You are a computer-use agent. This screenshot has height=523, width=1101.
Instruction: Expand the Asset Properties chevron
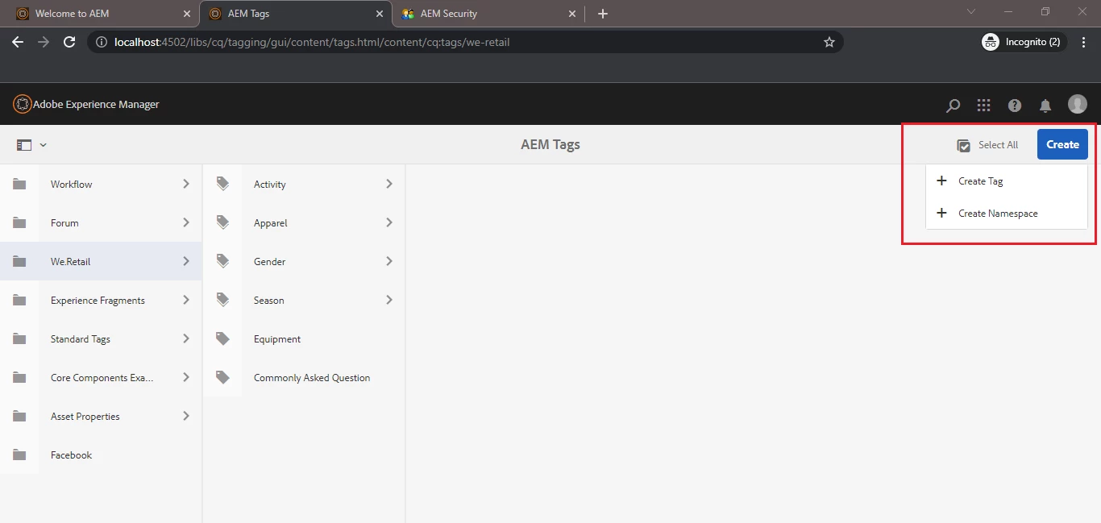[186, 416]
